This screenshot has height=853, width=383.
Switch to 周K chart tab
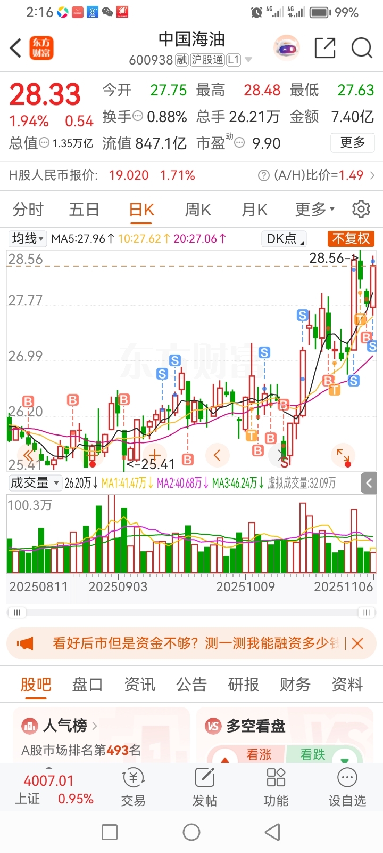198,209
